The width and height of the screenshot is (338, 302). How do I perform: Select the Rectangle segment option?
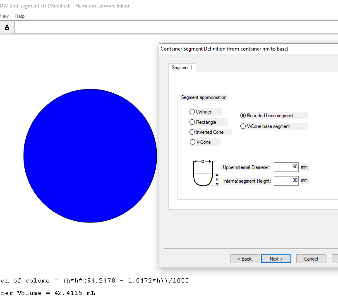192,122
